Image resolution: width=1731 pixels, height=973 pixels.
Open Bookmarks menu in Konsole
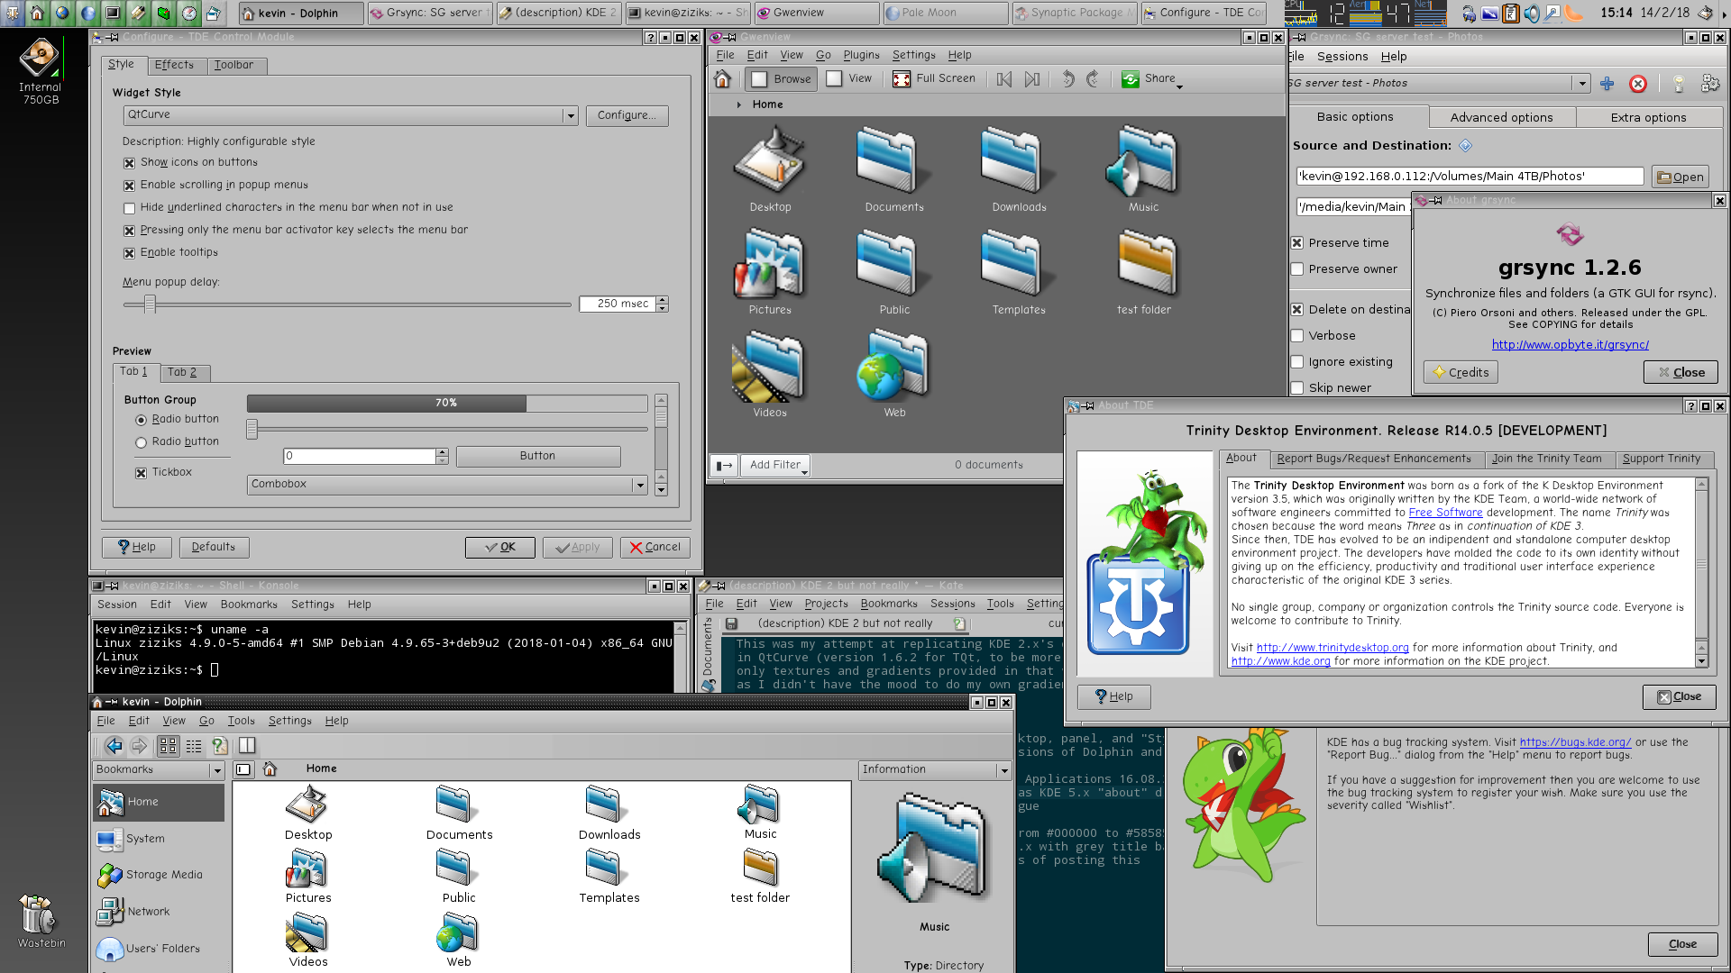click(249, 605)
